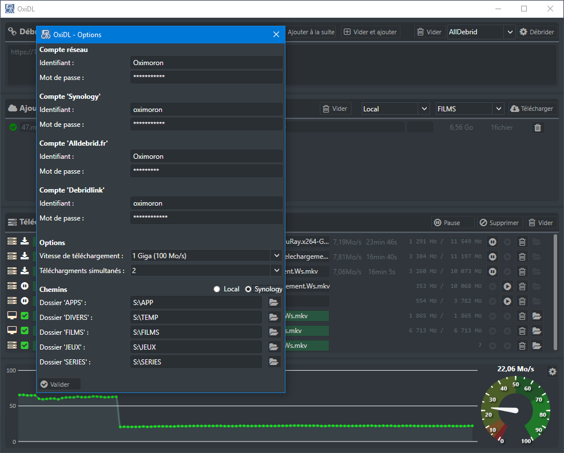Click the speed gauge dial
Image resolution: width=564 pixels, height=453 pixels.
[515, 410]
